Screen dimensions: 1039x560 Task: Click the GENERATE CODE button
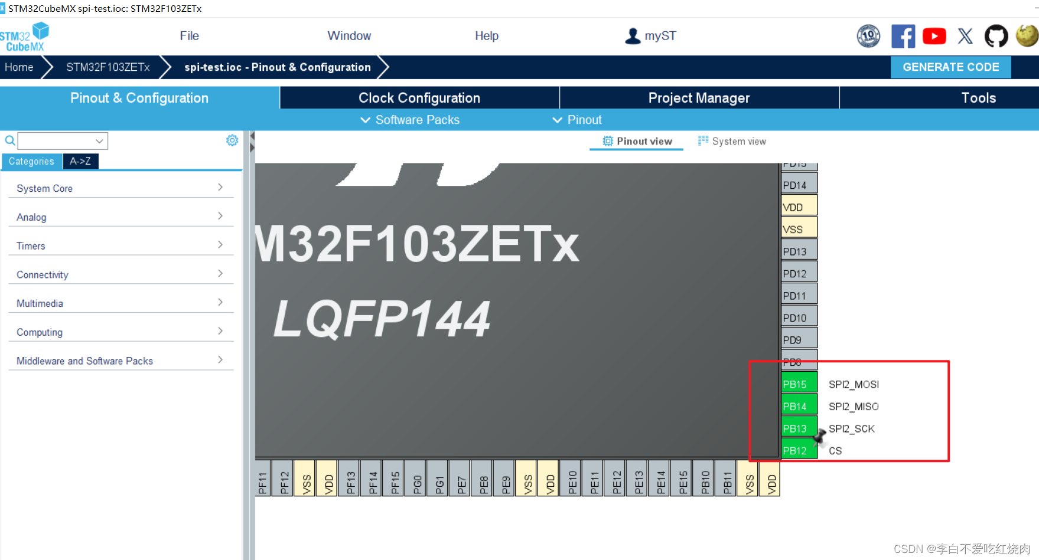(x=950, y=67)
